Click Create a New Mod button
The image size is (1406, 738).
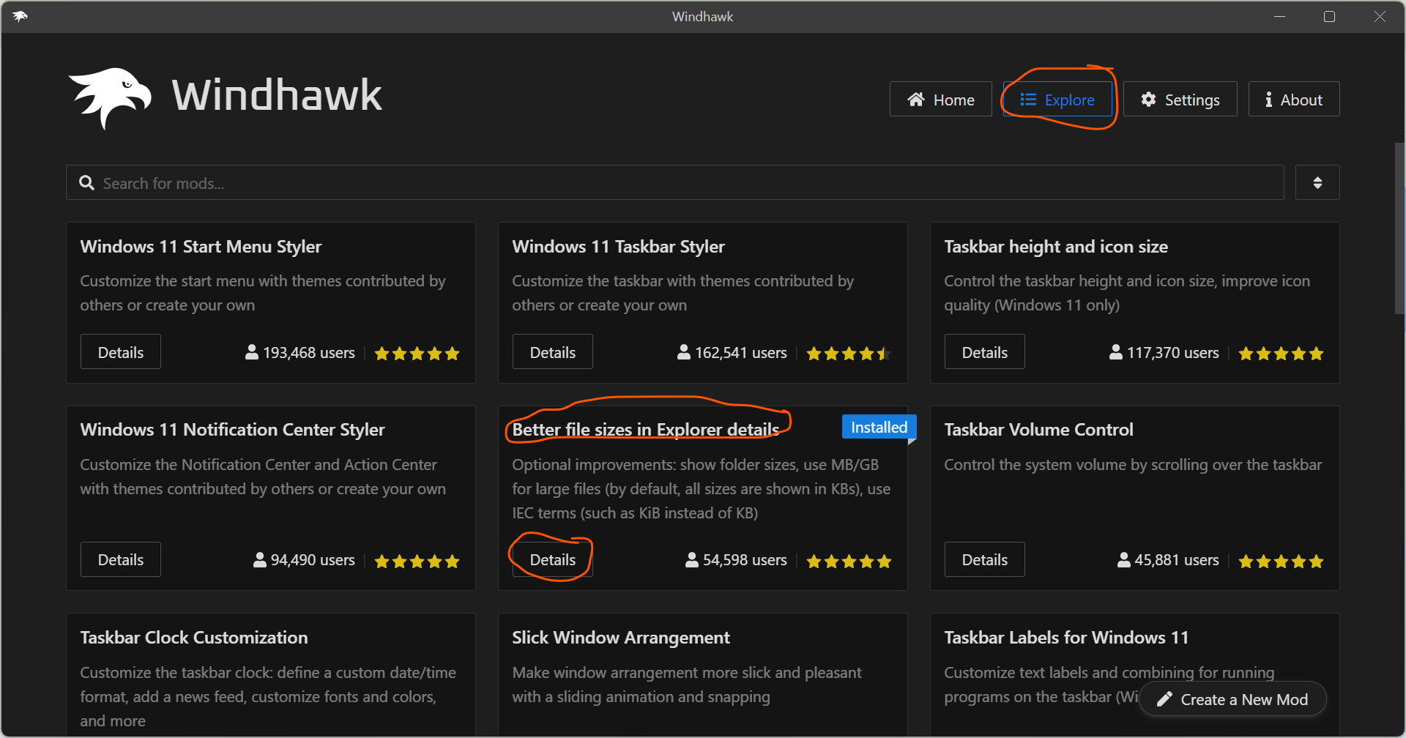1232,699
